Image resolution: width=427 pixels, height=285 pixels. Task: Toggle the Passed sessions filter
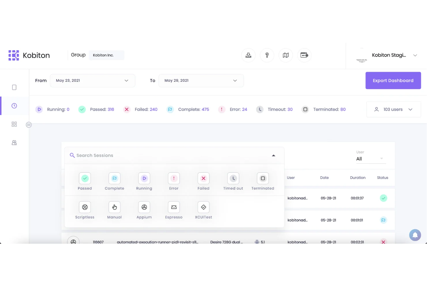(85, 178)
